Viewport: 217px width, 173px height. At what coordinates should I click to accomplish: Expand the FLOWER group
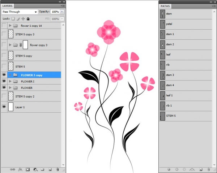click(x=10, y=88)
